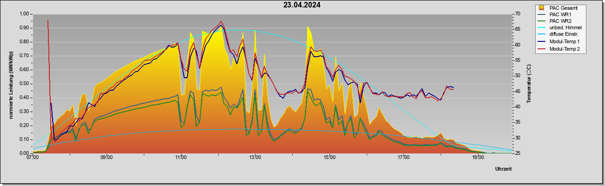Click the 15:00 time axis label
Screen dimensions: 605x186
[329, 158]
